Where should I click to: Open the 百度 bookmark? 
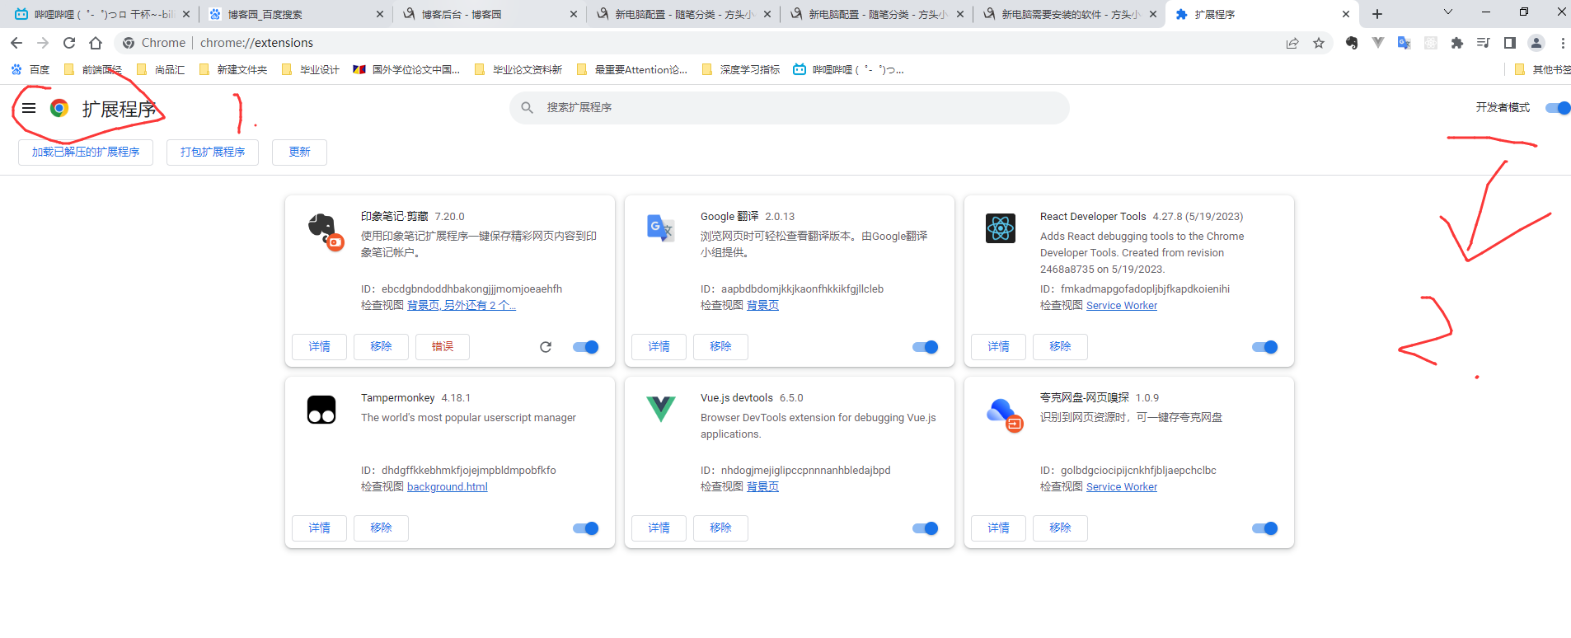pos(30,70)
